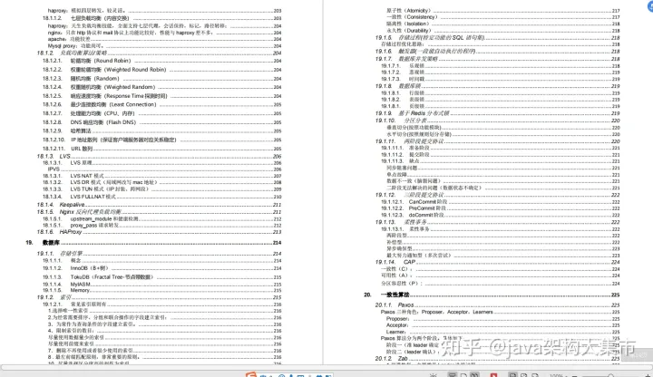
Task: Select section 19.1.10 分区分表
Action: pos(498,121)
